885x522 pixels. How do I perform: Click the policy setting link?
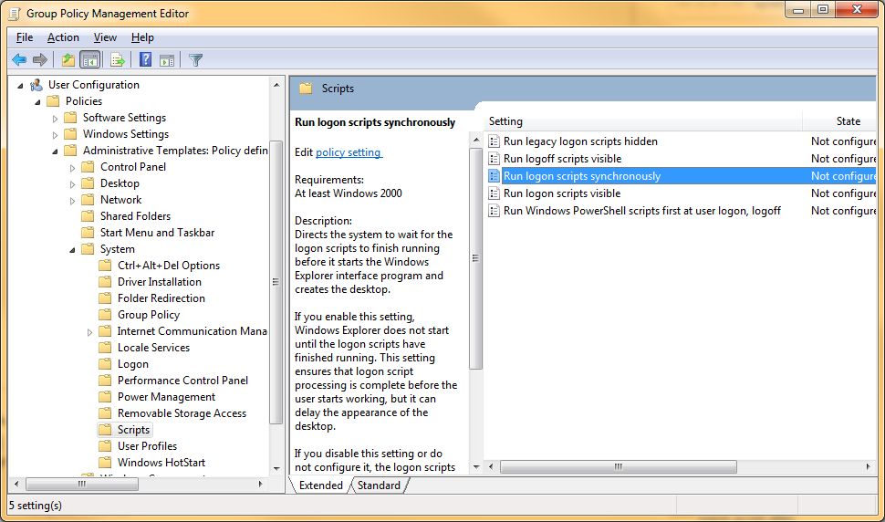[349, 152]
